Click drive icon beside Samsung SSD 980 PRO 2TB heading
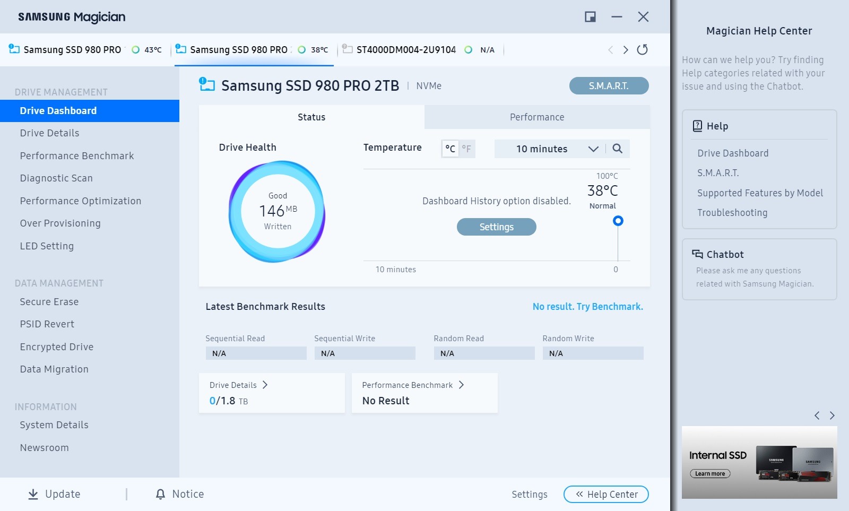The height and width of the screenshot is (511, 849). pos(207,84)
